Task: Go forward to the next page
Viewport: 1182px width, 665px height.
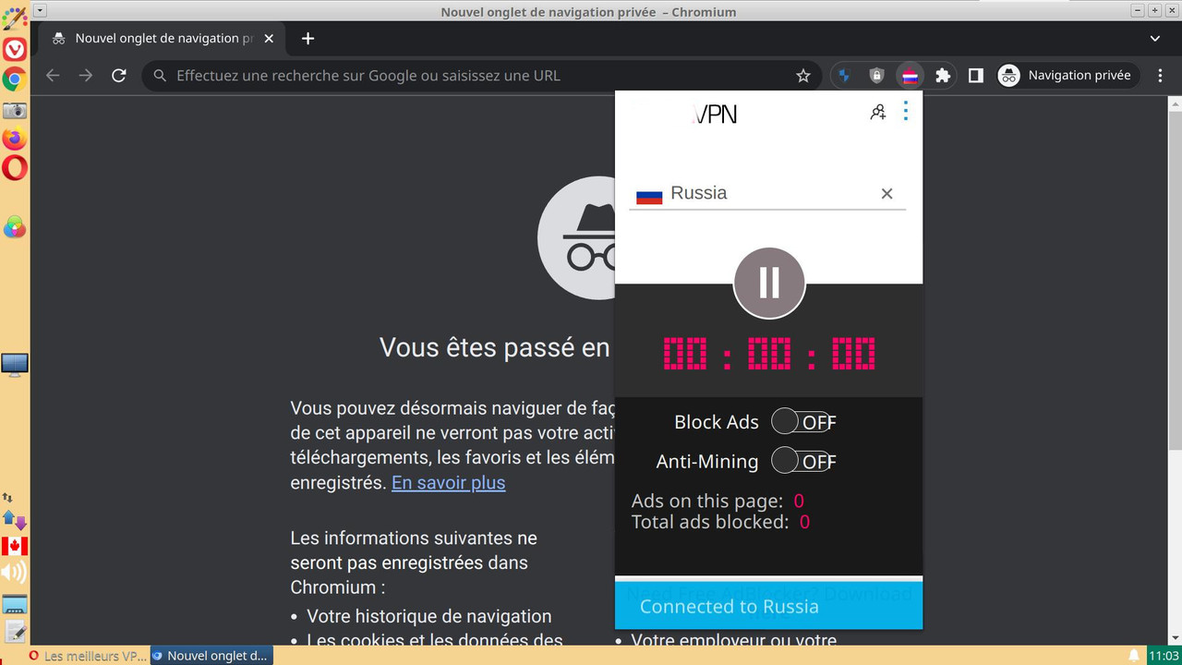Action: 86,76
